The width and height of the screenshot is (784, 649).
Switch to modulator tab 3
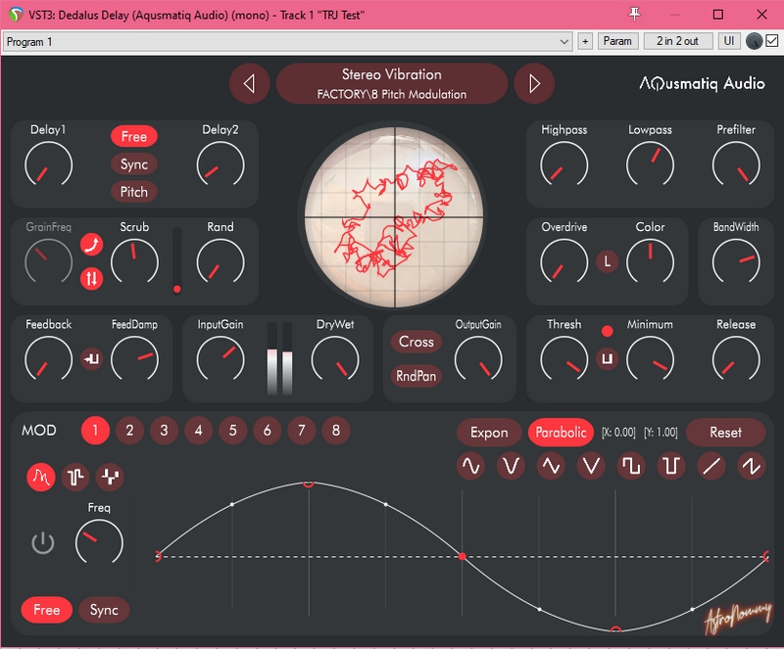click(x=164, y=430)
